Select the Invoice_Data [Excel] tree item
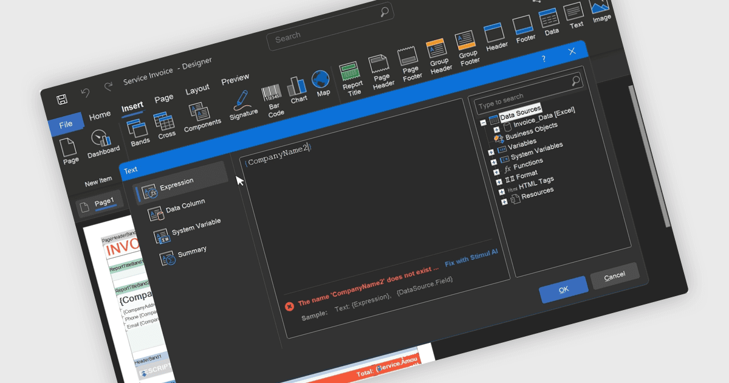 (544, 116)
